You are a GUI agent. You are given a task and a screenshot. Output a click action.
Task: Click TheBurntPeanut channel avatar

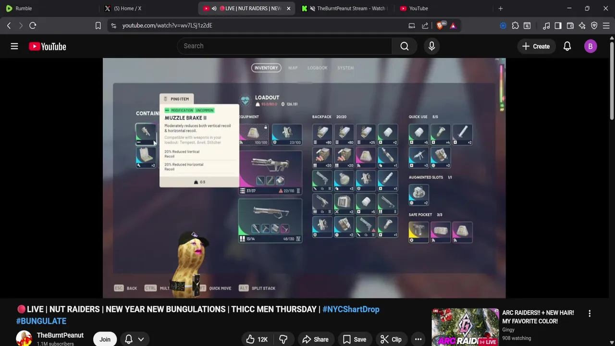pos(24,339)
